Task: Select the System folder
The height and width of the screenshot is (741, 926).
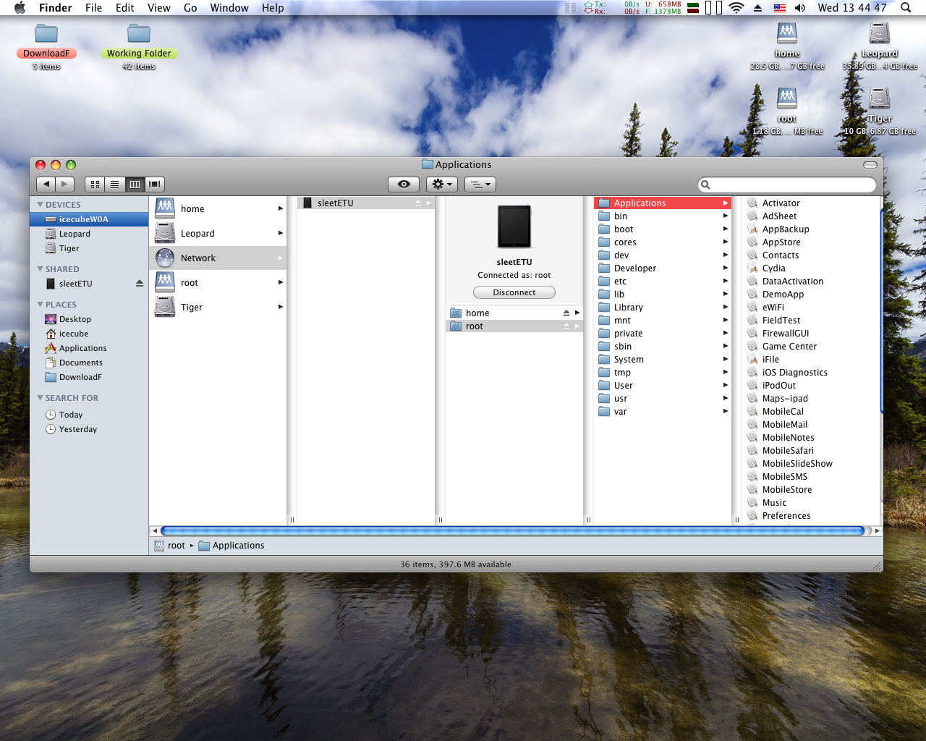Action: [663, 360]
